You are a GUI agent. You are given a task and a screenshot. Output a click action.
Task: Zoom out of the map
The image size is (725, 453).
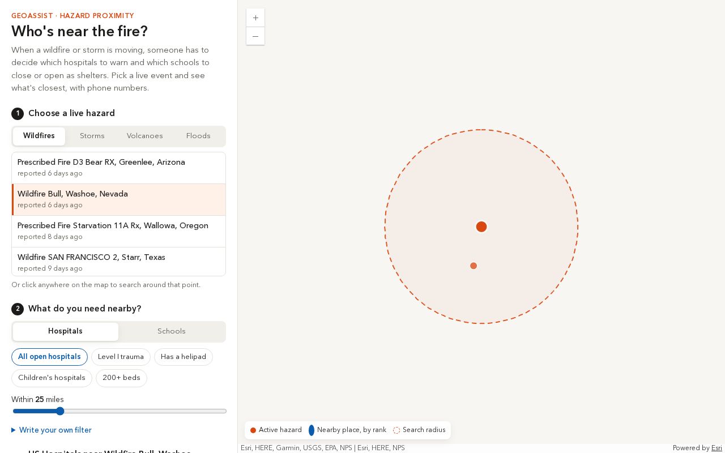pyautogui.click(x=255, y=36)
